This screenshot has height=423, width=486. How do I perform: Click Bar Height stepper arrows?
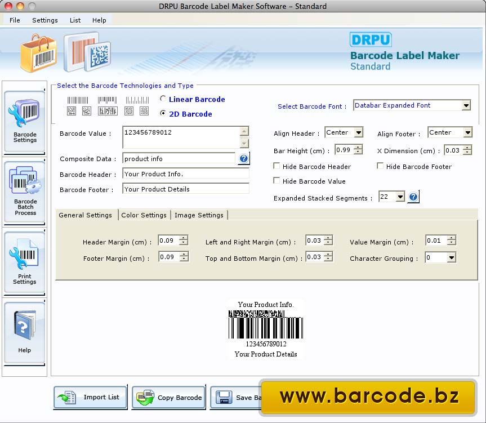[x=358, y=150]
